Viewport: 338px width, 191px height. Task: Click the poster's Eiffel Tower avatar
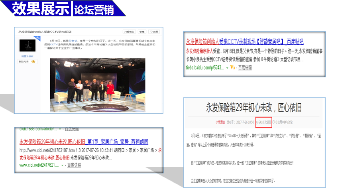28,45
